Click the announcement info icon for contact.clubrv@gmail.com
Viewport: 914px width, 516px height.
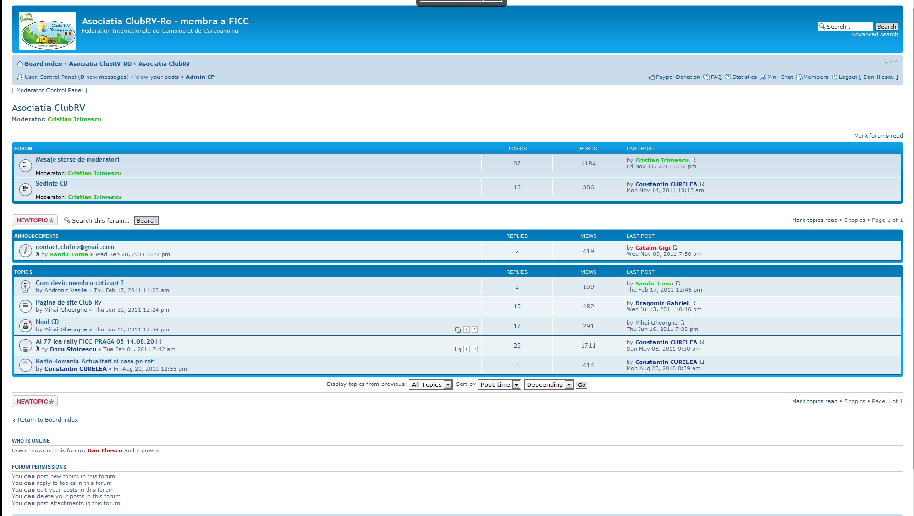tap(25, 251)
